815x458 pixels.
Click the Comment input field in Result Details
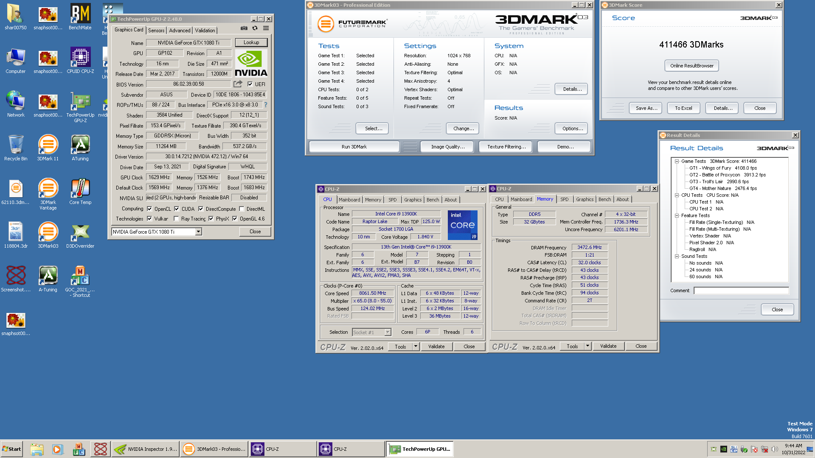click(x=741, y=290)
